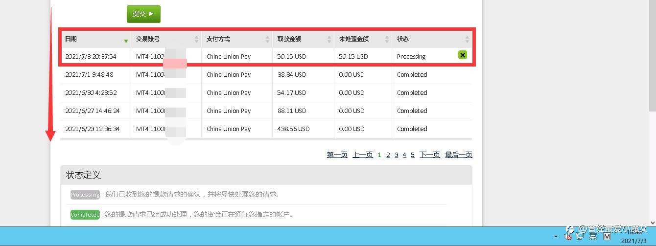Click the M input method tray icon
Image resolution: width=656 pixels, height=246 pixels.
[x=607, y=236]
